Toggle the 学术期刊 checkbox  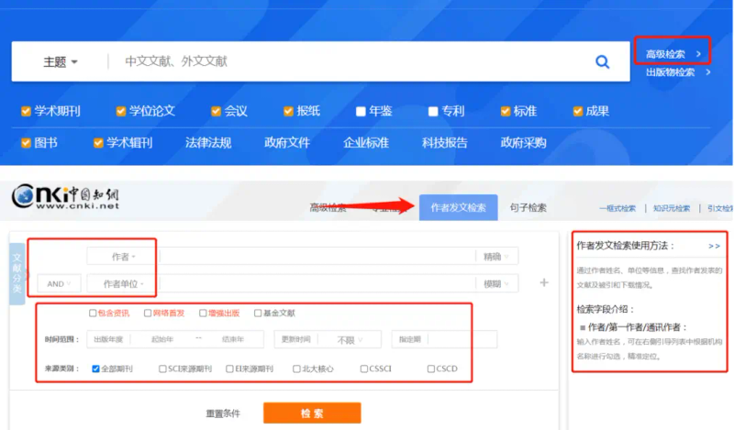[26, 111]
